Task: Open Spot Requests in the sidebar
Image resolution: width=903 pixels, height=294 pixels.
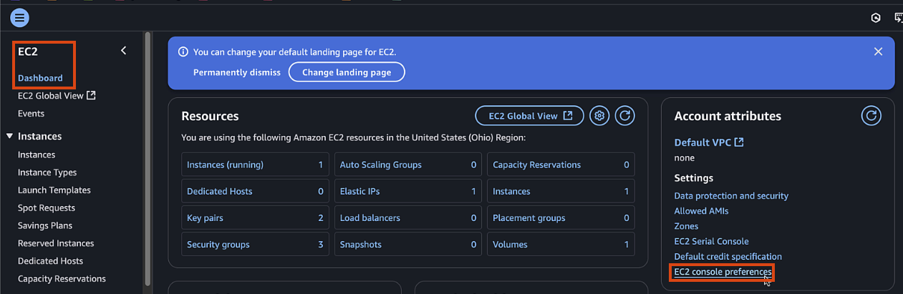Action: (x=47, y=208)
